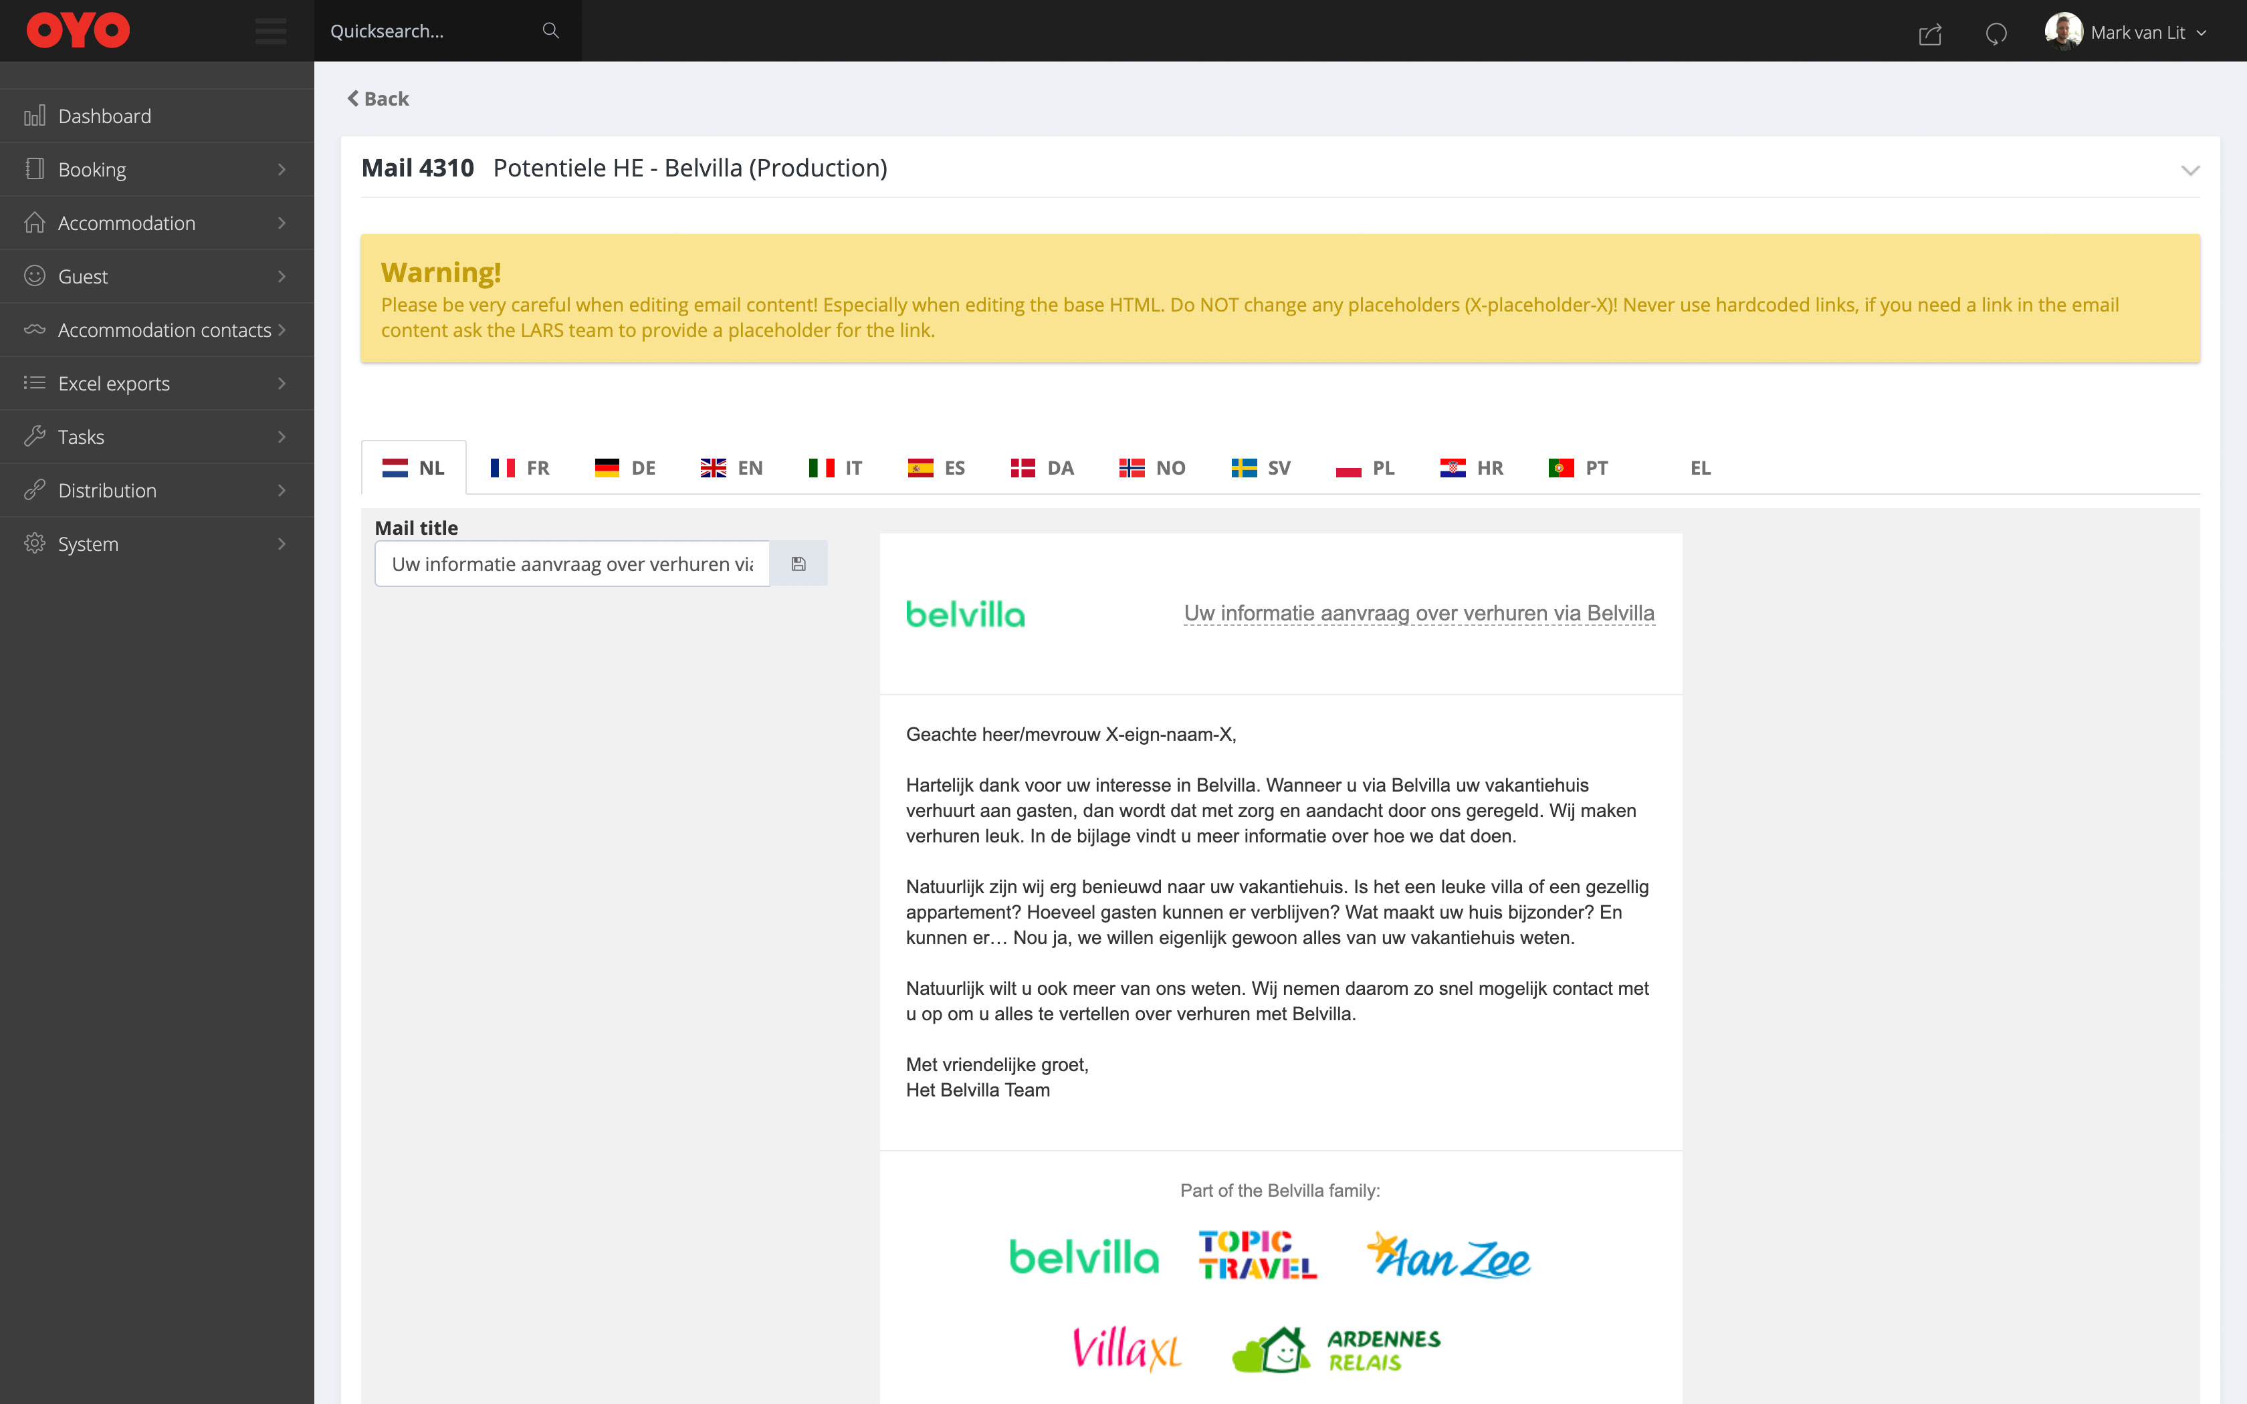Click into the Mail title input field

point(571,564)
